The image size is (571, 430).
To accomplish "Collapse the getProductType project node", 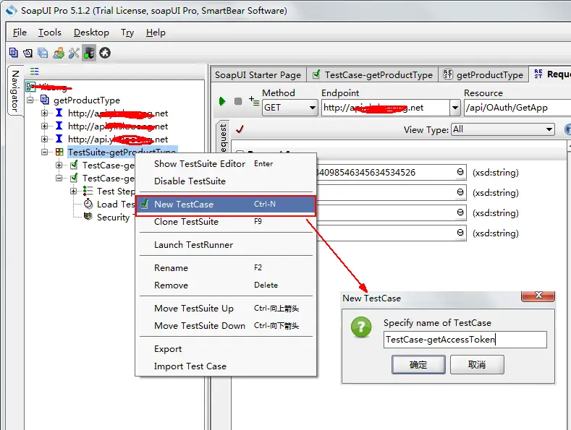I will tap(30, 100).
